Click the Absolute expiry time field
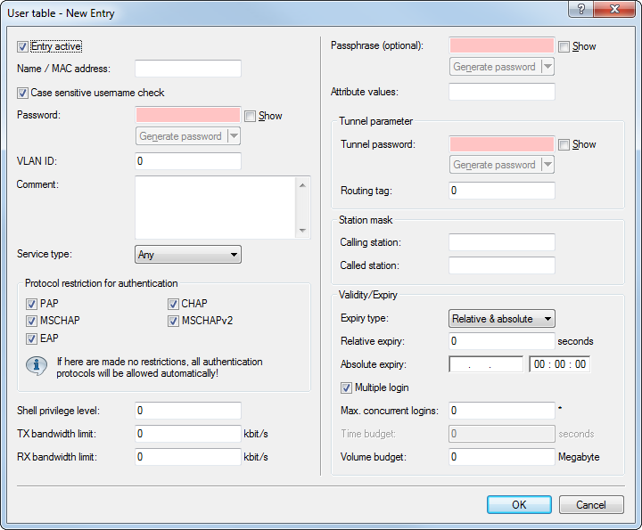The height and width of the screenshot is (530, 642). 560,364
